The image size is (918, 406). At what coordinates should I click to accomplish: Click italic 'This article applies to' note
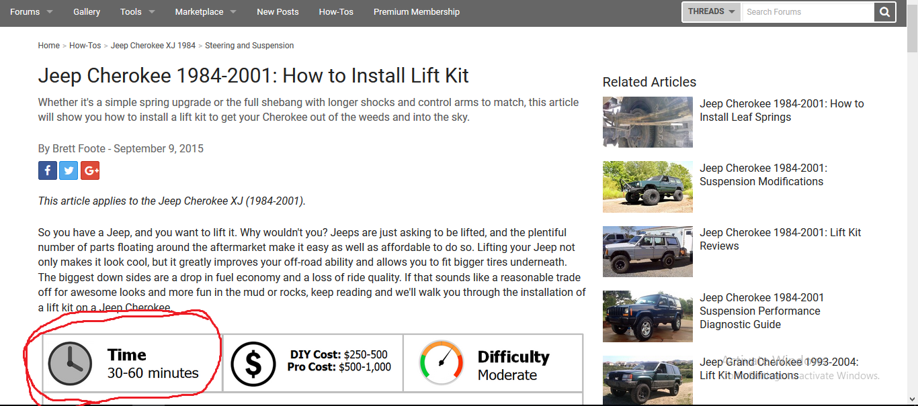coord(171,201)
